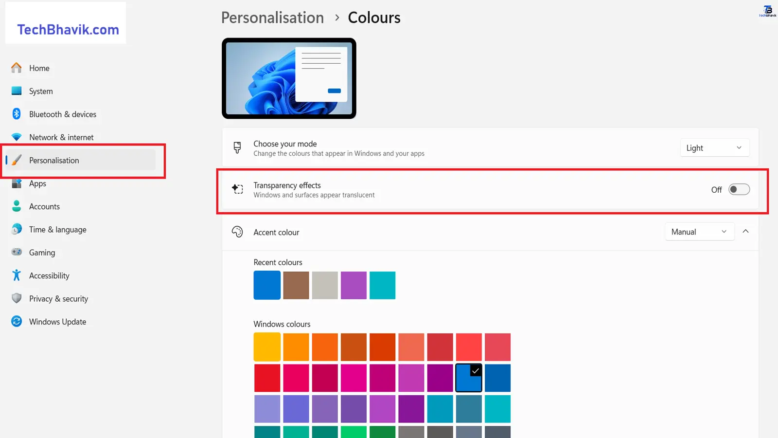Select the yellow gold Windows colour
The height and width of the screenshot is (438, 778).
click(x=267, y=347)
